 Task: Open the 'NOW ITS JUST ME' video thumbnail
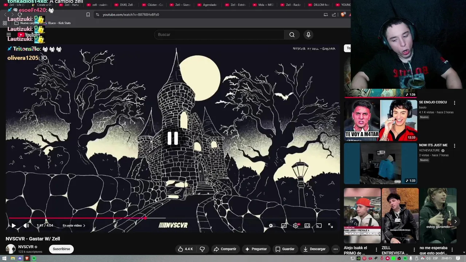tap(380, 163)
